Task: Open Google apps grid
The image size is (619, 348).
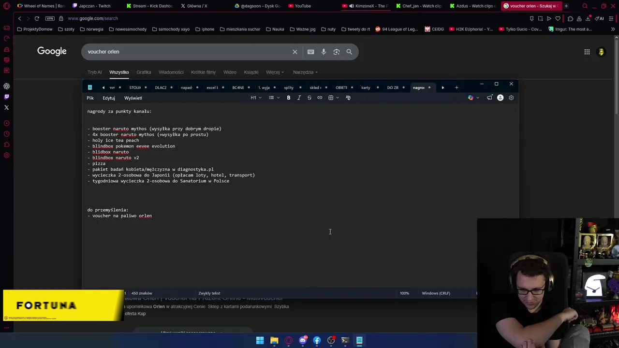Action: coord(587,52)
